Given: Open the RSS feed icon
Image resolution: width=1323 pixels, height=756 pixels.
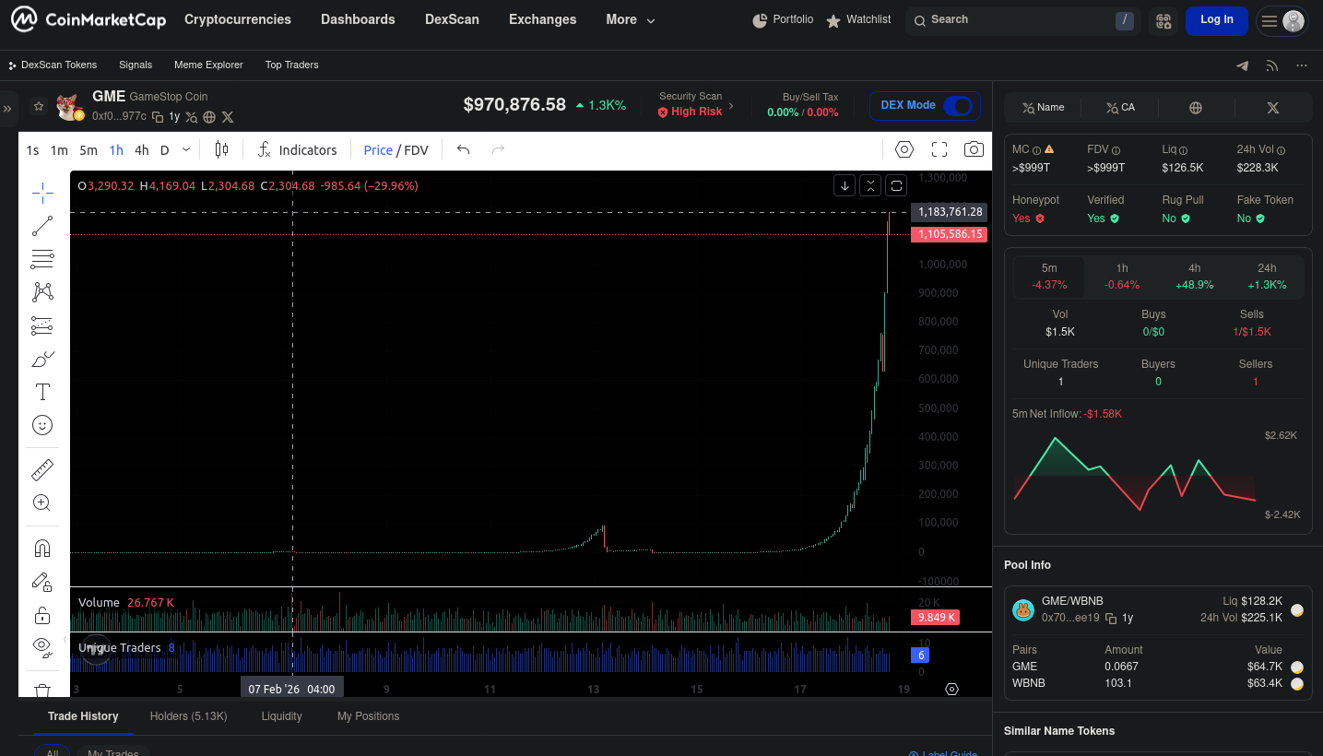Looking at the screenshot, I should coord(1272,65).
